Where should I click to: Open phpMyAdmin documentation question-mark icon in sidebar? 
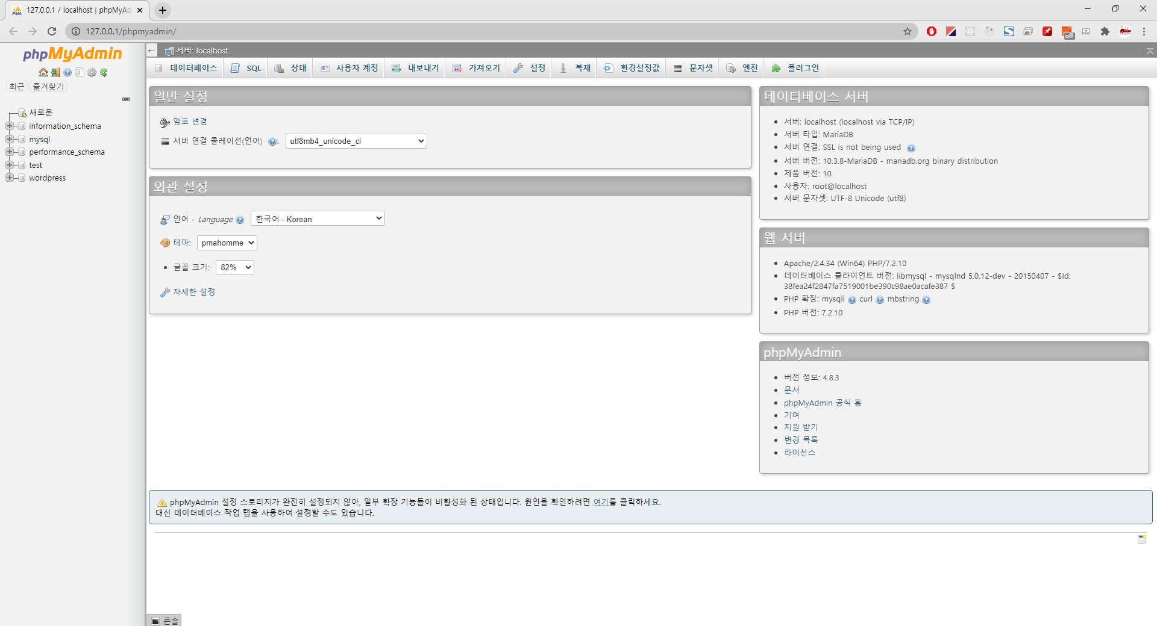[67, 72]
